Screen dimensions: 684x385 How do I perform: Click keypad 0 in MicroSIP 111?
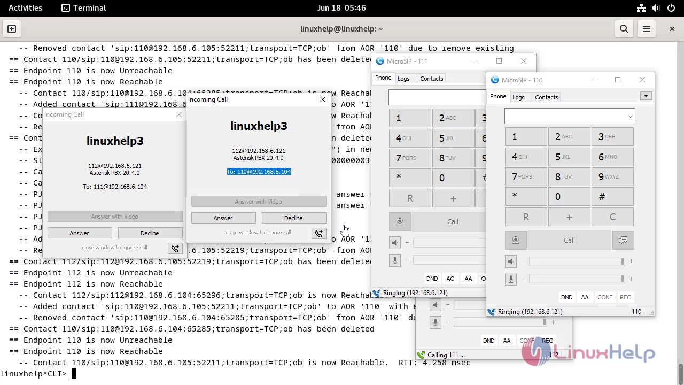pyautogui.click(x=453, y=178)
